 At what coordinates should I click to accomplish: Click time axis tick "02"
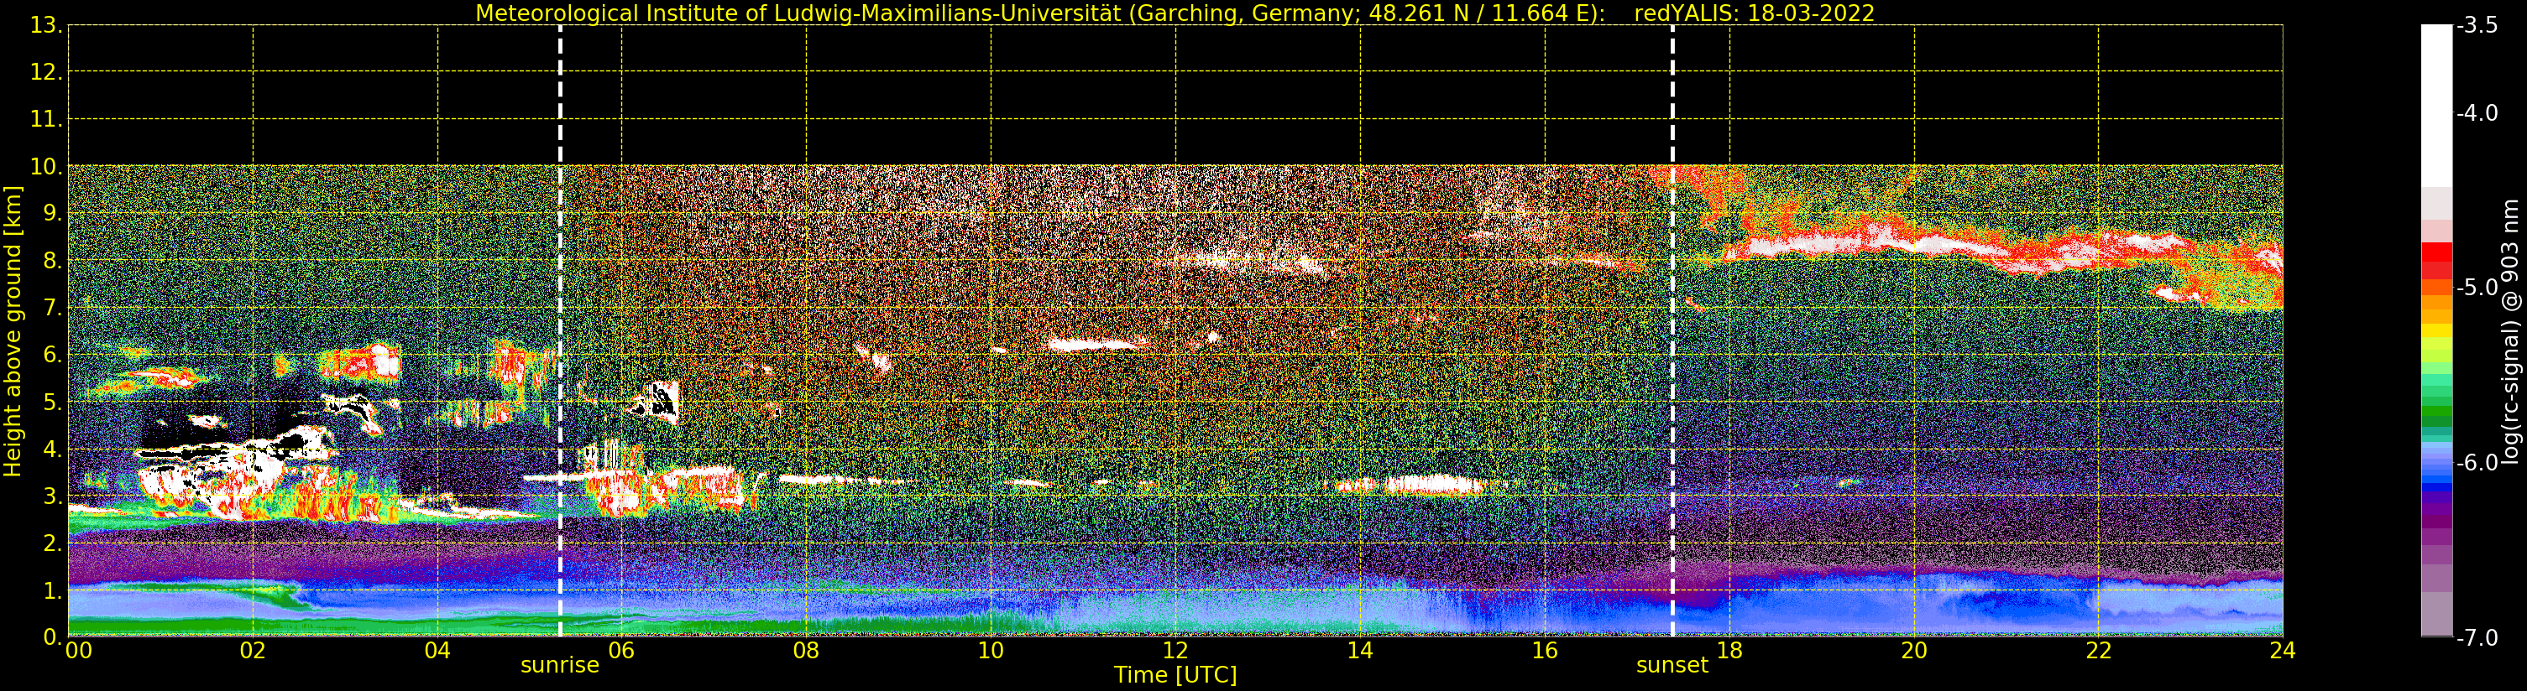[253, 651]
